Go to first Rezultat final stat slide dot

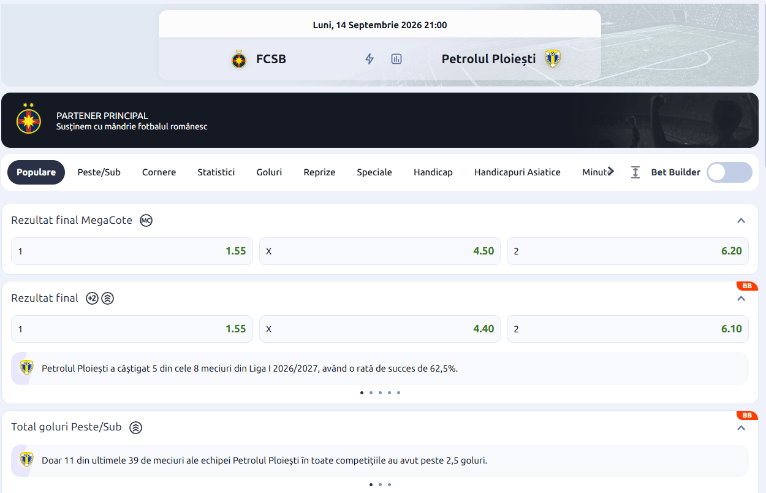(x=362, y=392)
